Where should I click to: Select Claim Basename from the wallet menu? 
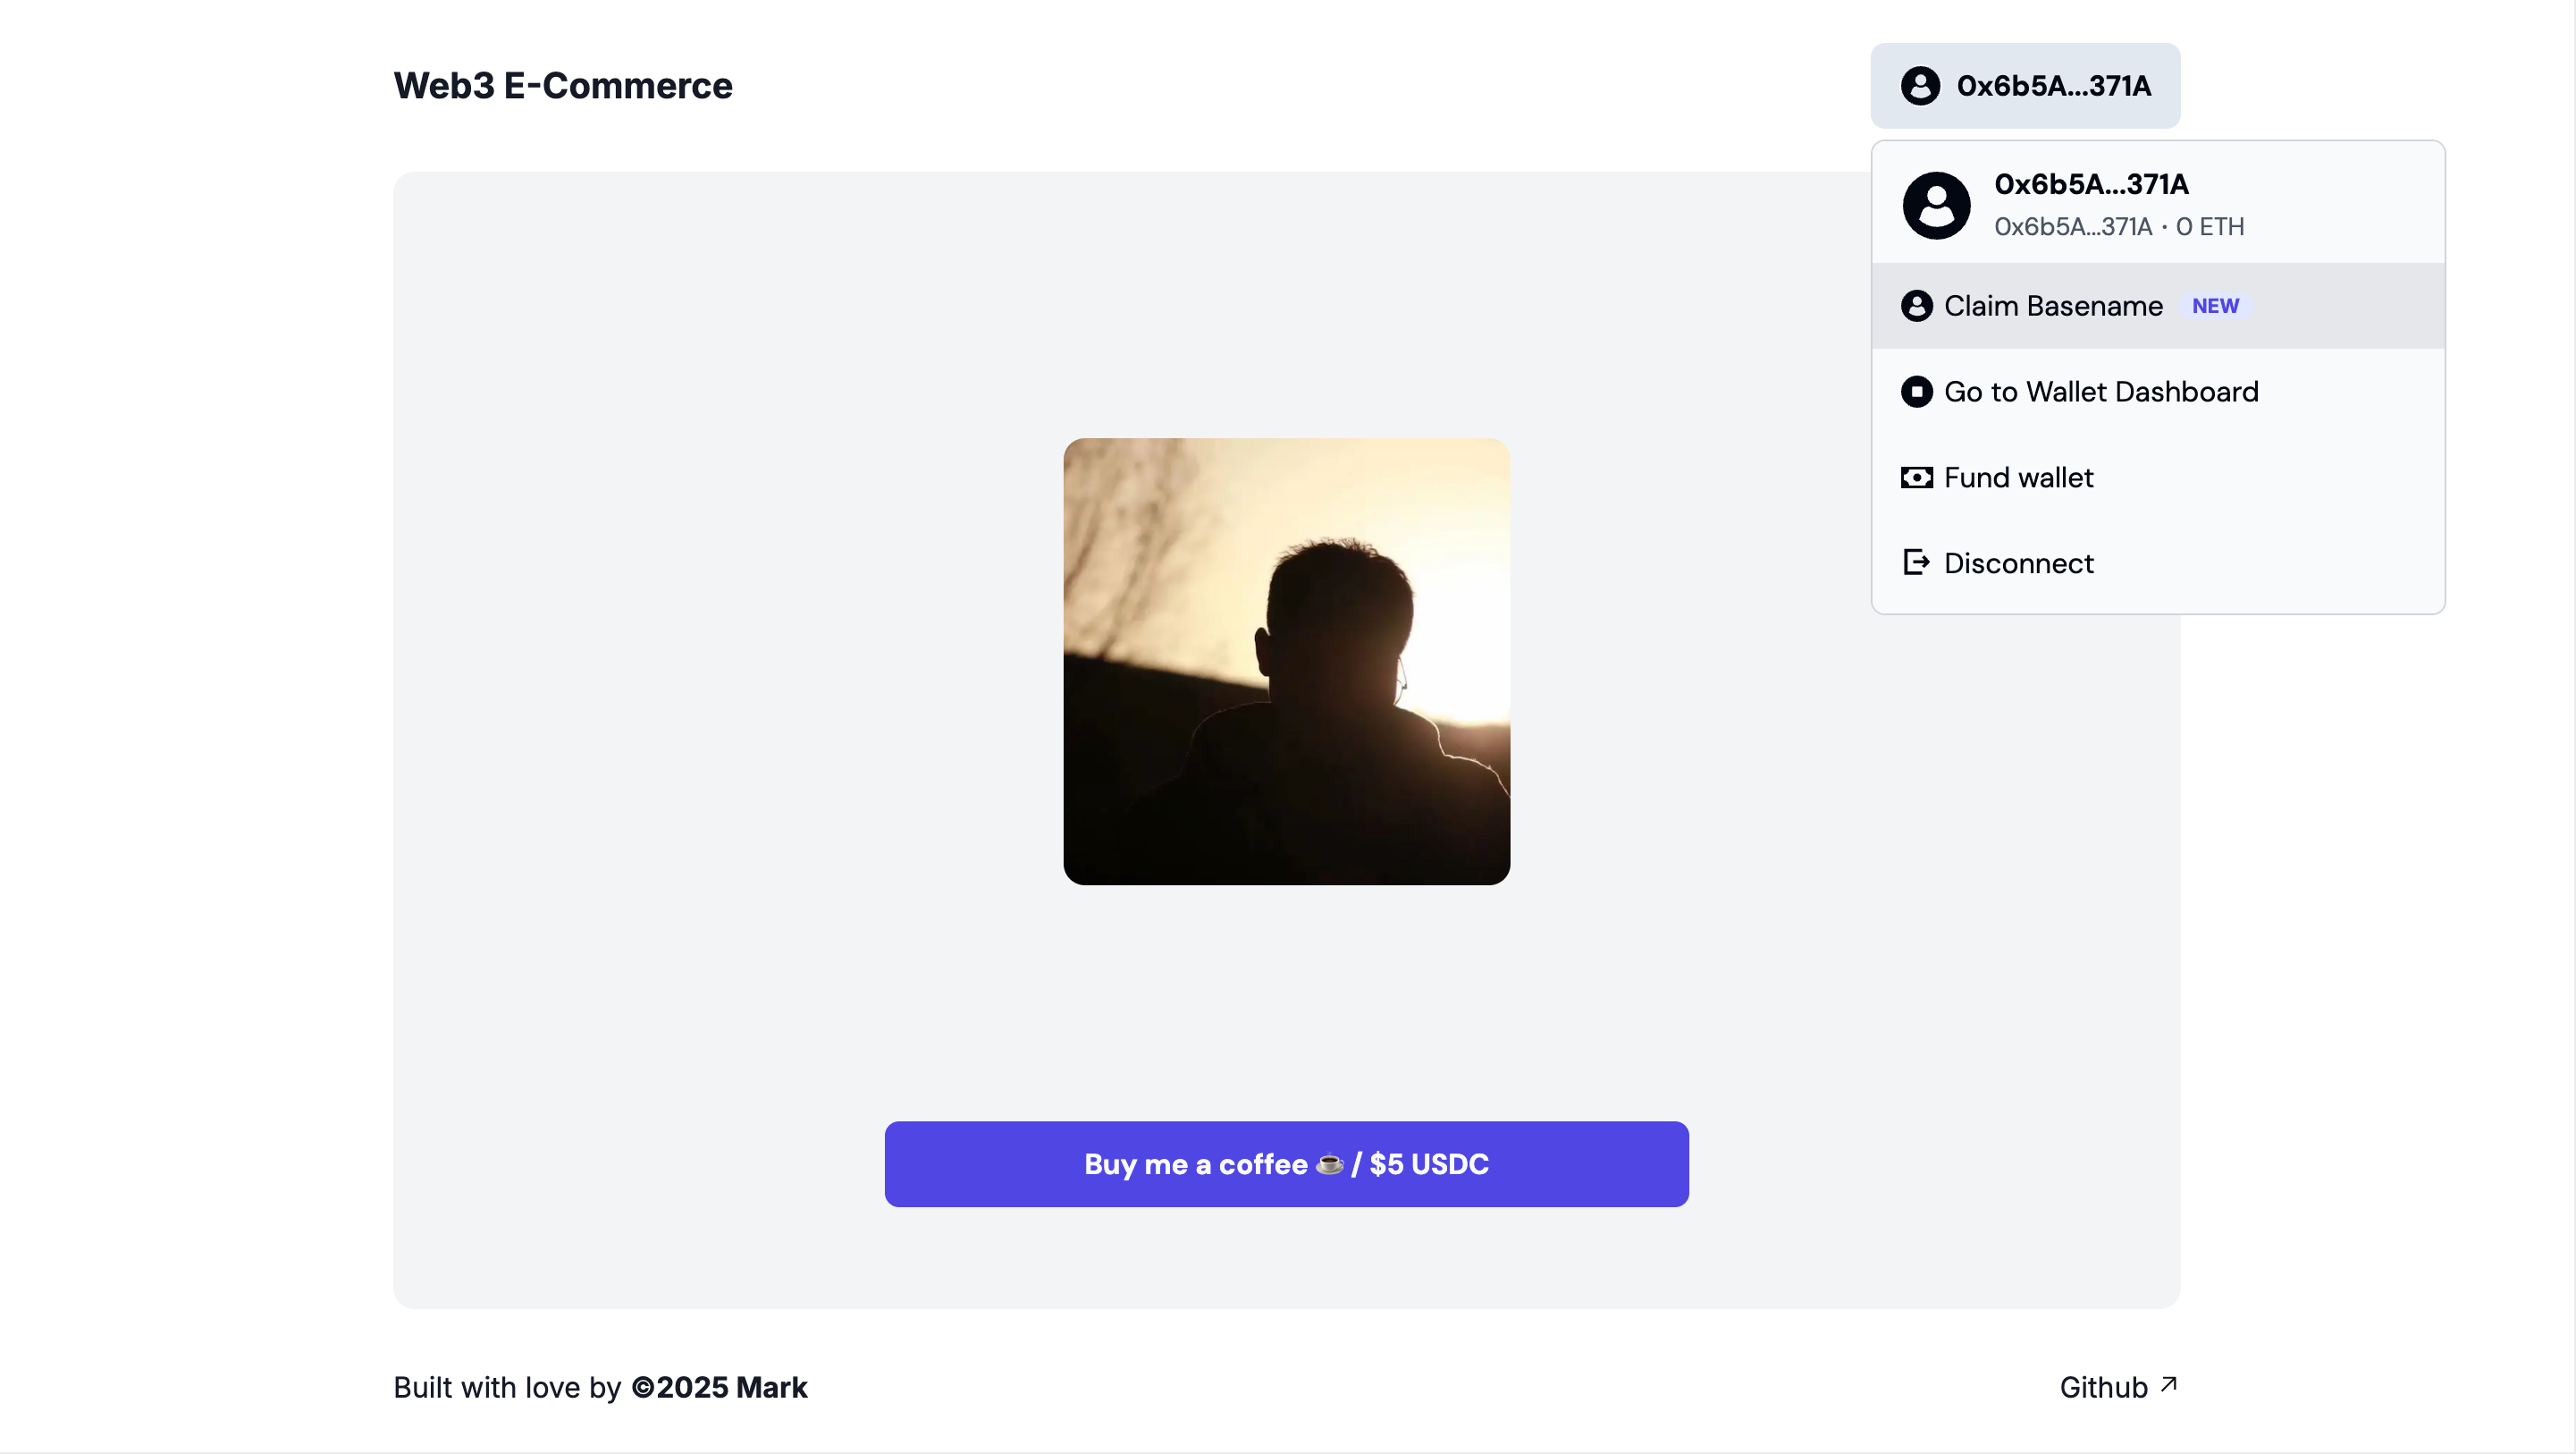[x=2053, y=306]
